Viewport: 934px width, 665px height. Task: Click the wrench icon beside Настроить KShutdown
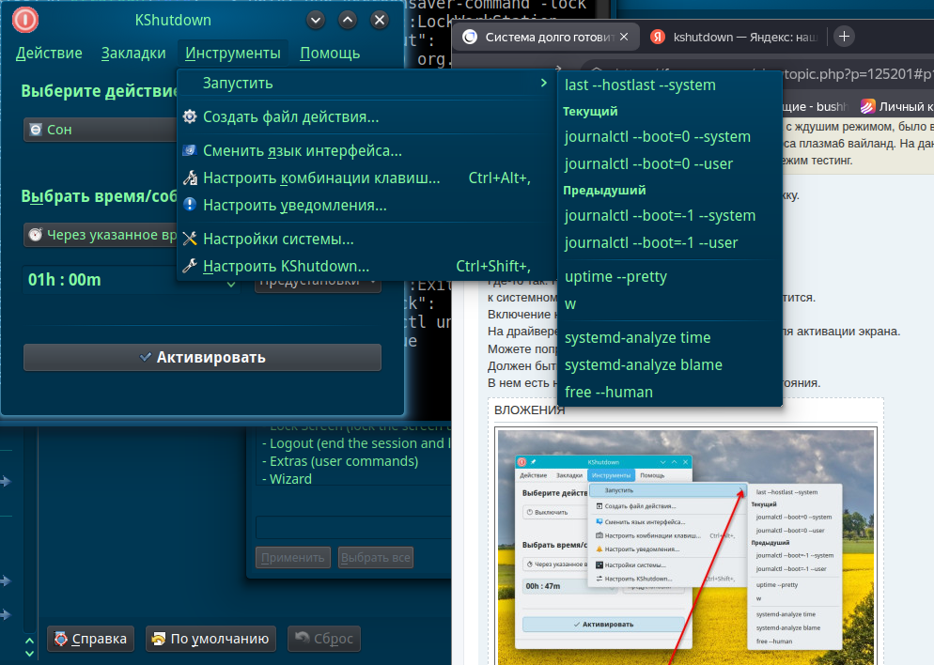tap(190, 266)
